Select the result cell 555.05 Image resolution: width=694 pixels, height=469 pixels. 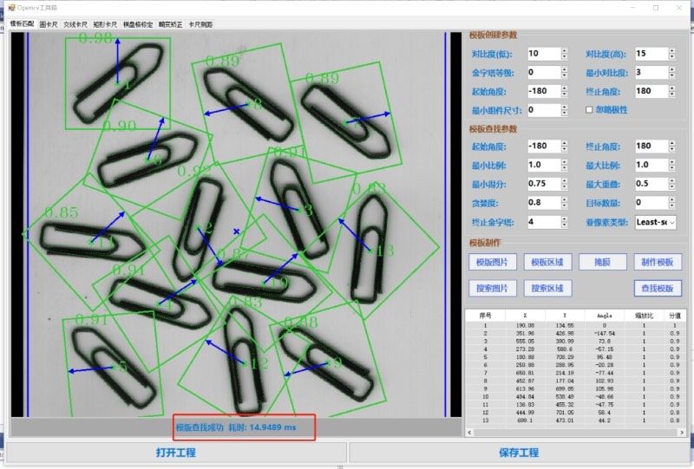pos(525,342)
